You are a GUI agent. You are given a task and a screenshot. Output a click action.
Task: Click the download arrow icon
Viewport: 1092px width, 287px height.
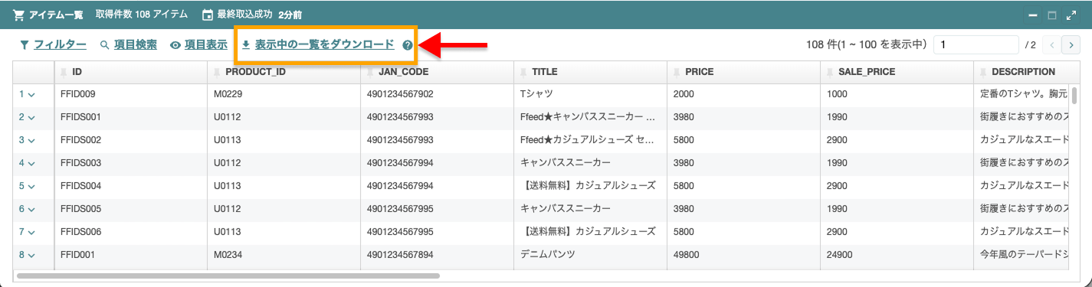coord(246,45)
